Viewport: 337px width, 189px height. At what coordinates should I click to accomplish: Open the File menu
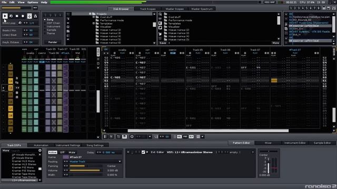coord(4,2)
